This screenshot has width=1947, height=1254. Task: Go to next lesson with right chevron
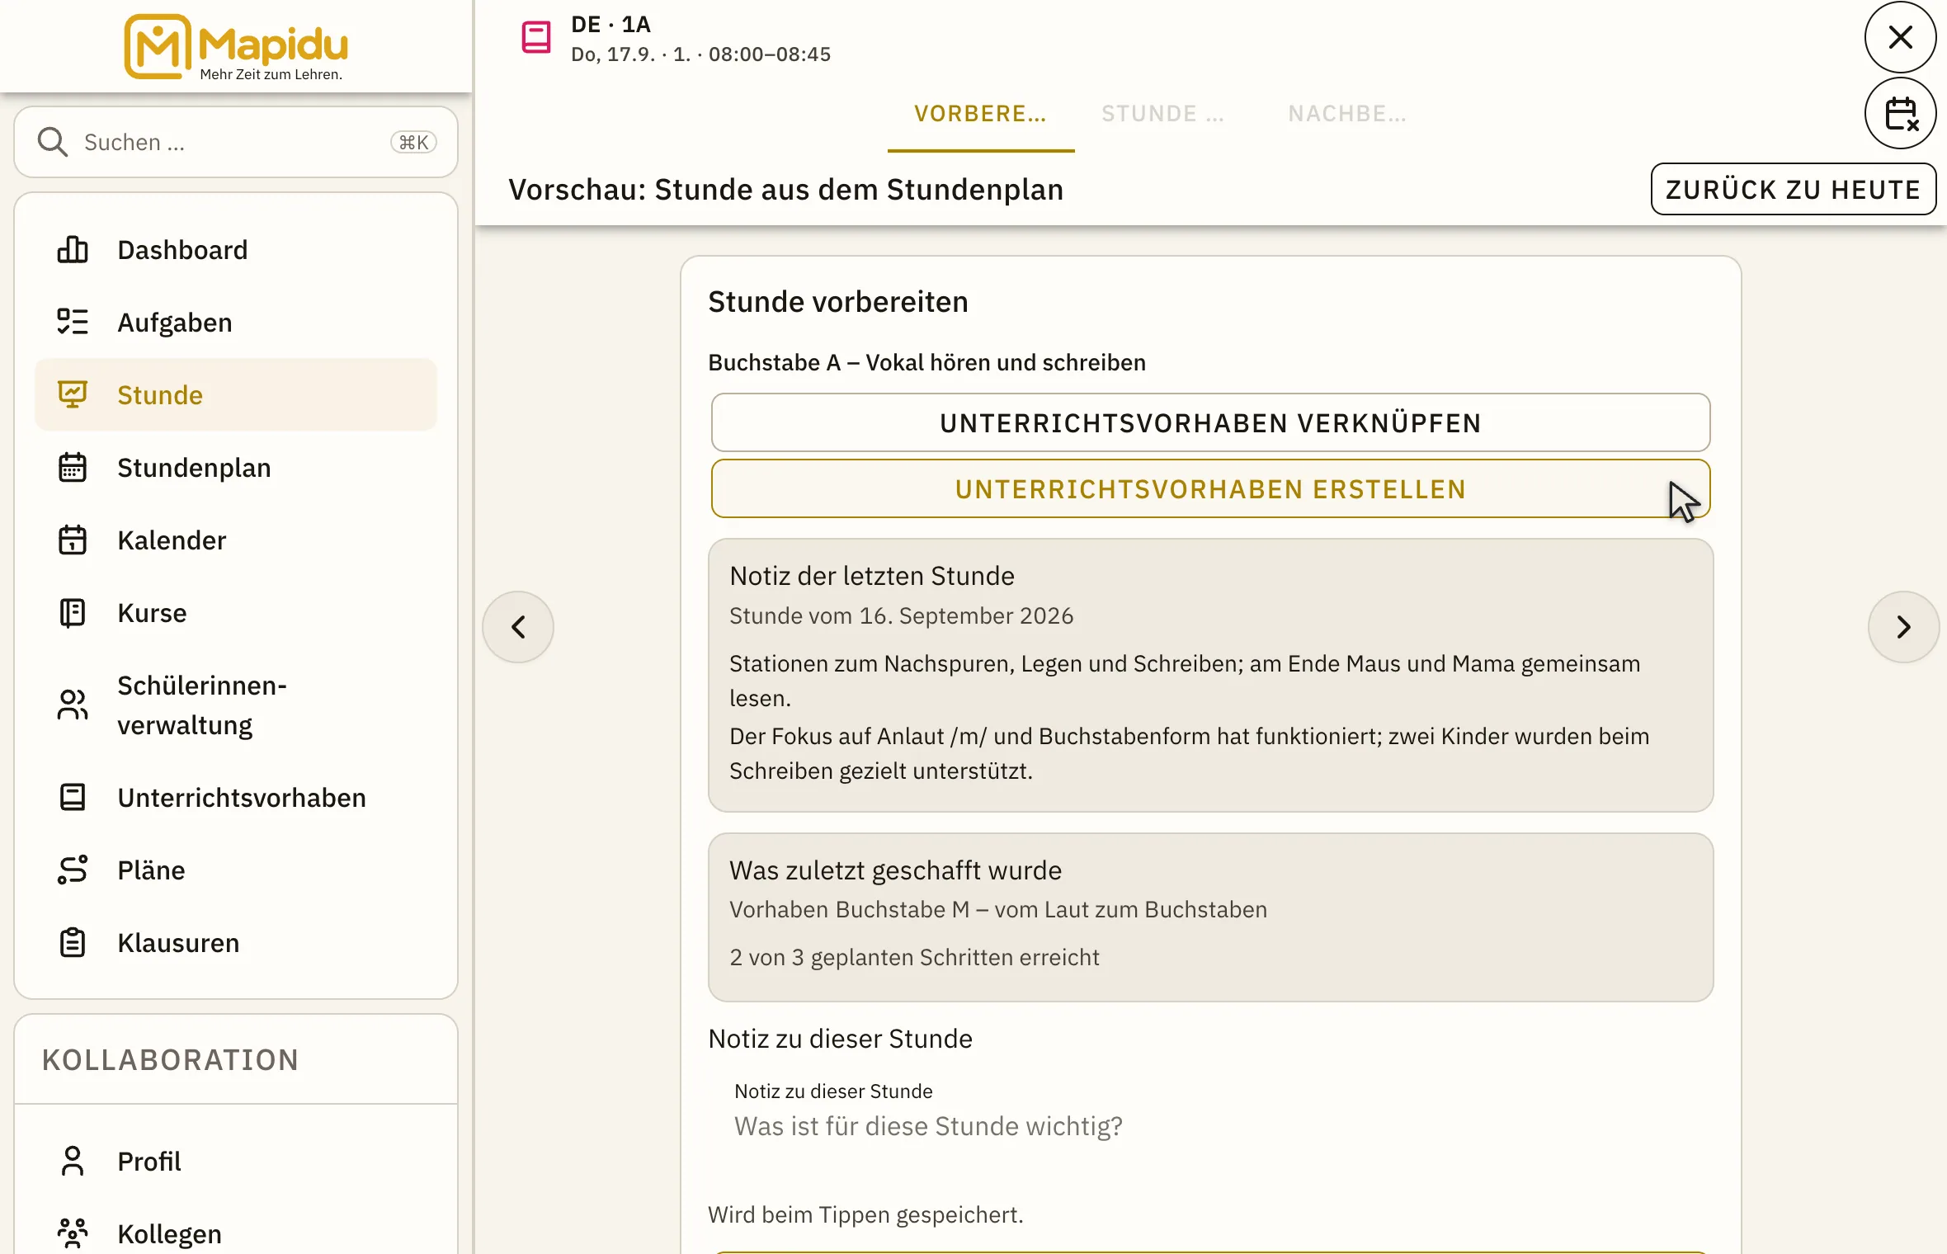(1903, 627)
